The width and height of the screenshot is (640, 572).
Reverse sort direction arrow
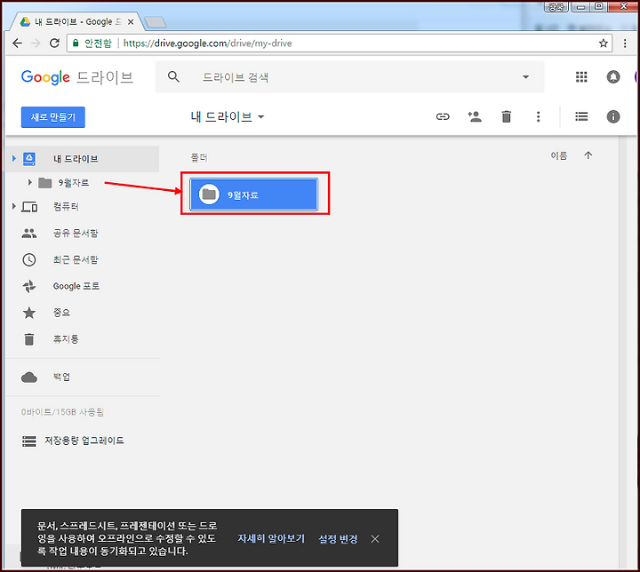pyautogui.click(x=588, y=155)
